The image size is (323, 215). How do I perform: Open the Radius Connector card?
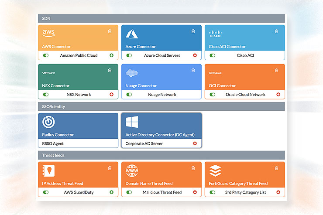coord(78,126)
